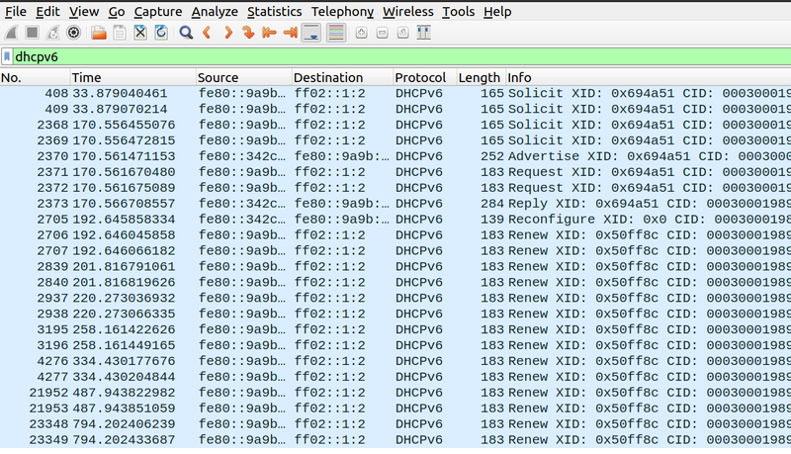Click the find packet magnifier icon
This screenshot has width=791, height=454.
click(x=186, y=33)
